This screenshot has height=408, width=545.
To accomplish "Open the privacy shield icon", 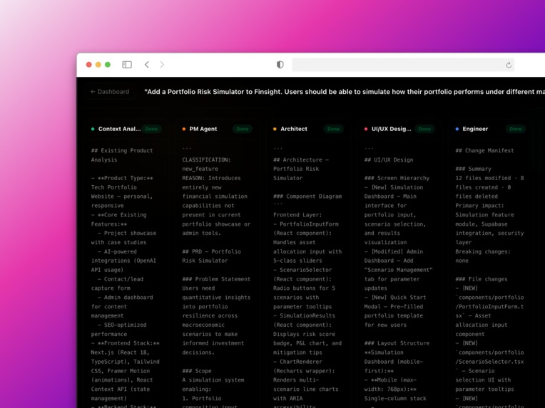I will [x=280, y=65].
